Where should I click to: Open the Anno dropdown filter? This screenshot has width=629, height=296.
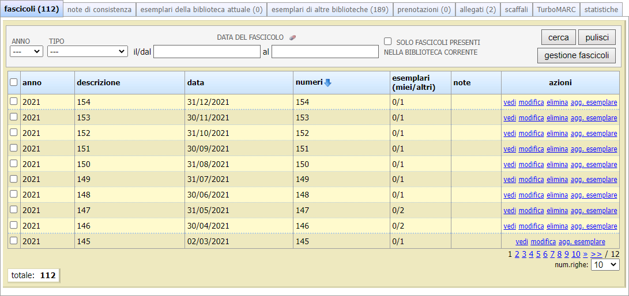click(27, 51)
